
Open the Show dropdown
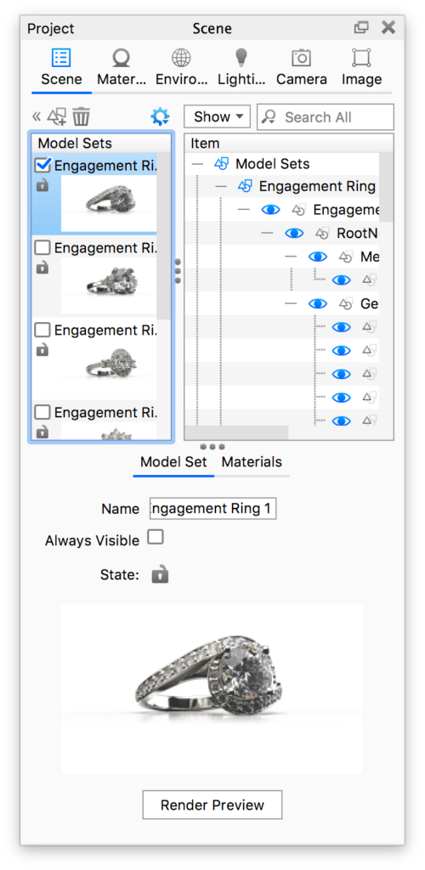[x=218, y=117]
